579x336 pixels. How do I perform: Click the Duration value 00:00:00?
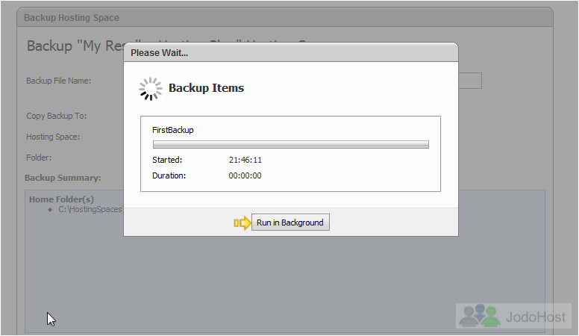[245, 175]
